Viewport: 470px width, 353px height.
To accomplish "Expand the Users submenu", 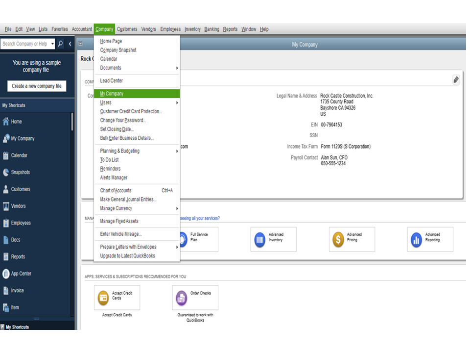I will point(177,102).
